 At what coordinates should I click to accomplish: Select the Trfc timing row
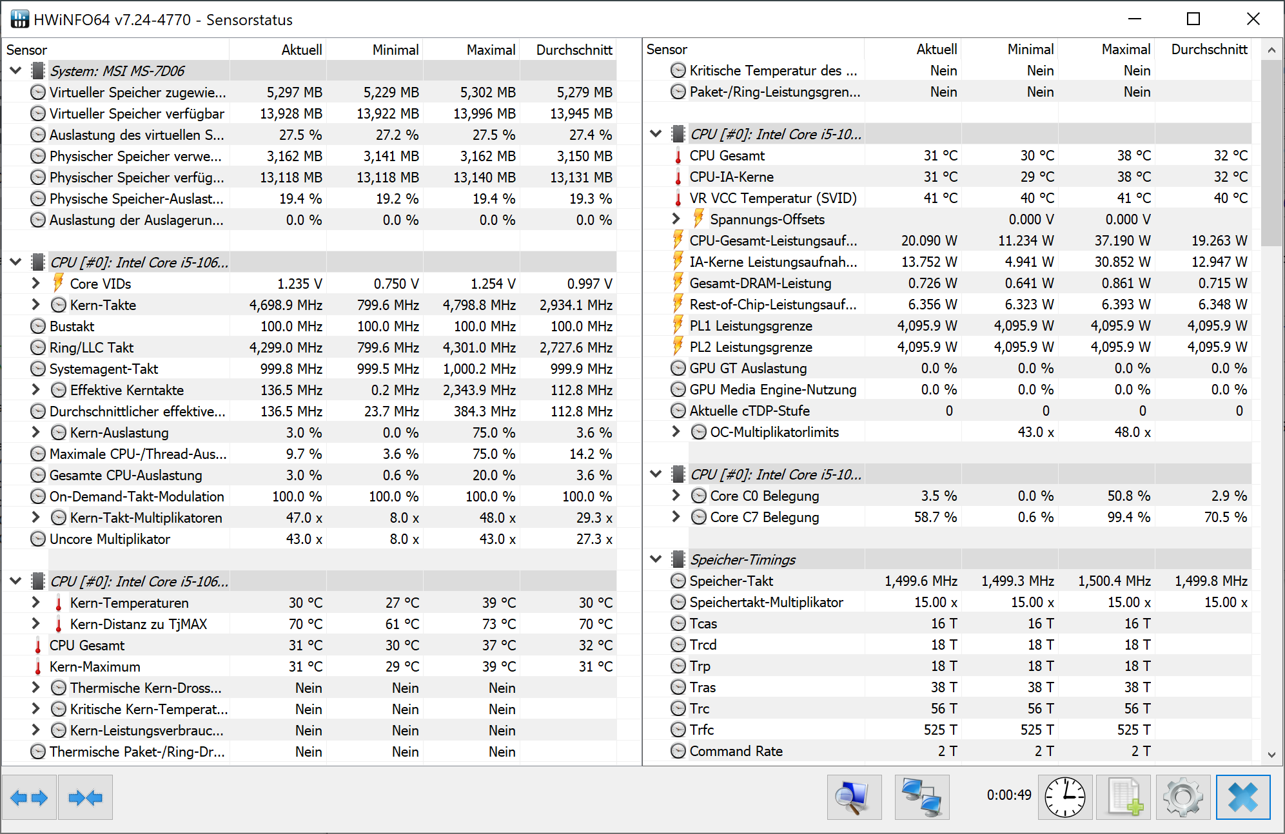click(948, 730)
